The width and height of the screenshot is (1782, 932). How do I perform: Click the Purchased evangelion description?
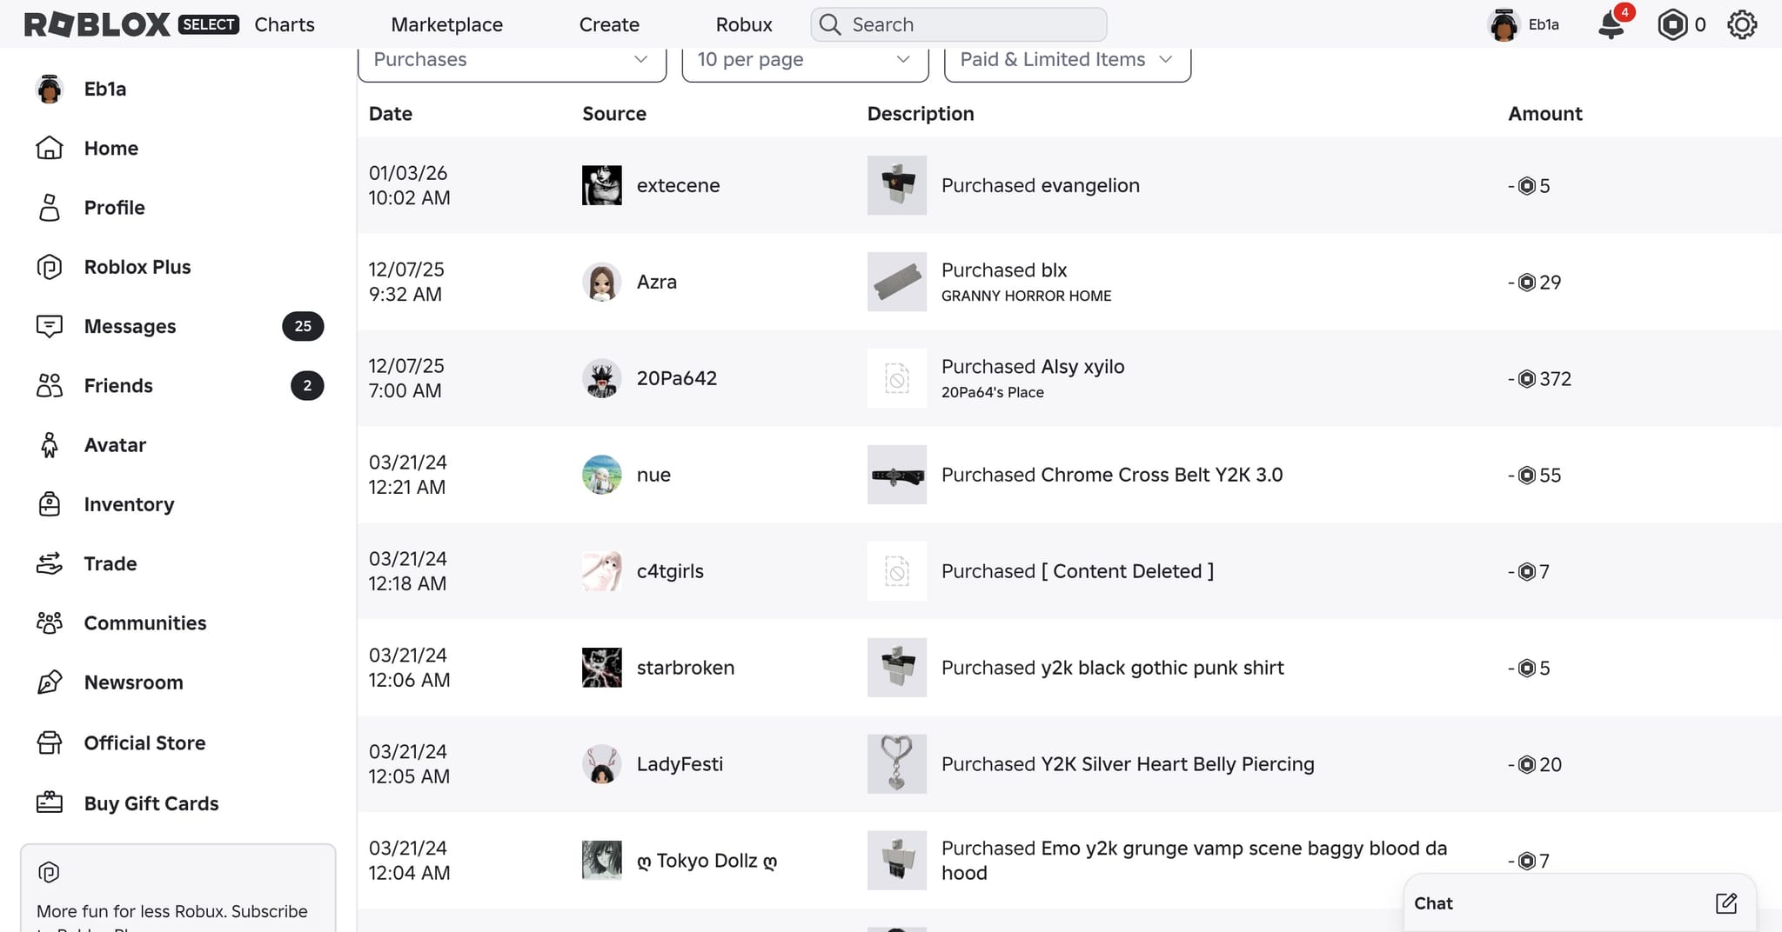[x=1040, y=185]
